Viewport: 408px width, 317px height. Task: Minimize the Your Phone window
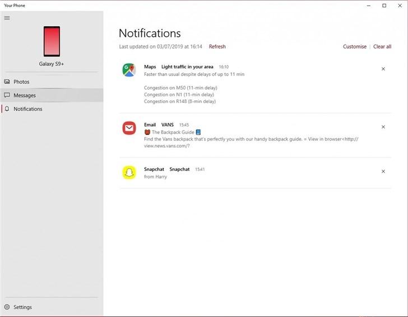(x=369, y=6)
